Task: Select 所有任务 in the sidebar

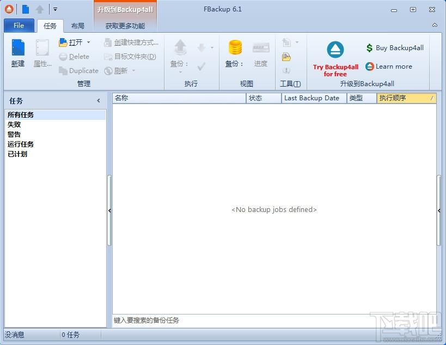Action: [56, 114]
